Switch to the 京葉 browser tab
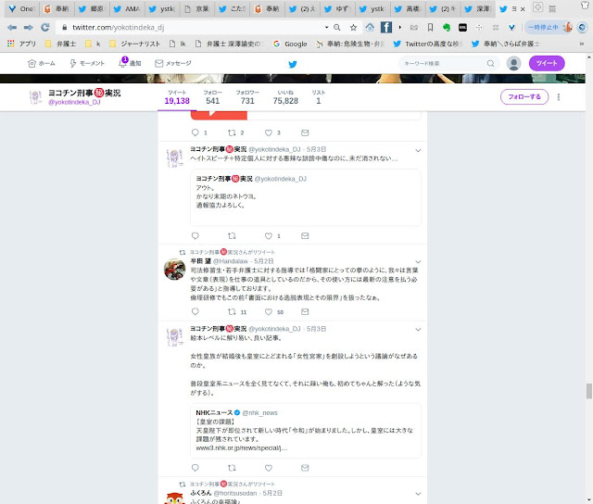 [197, 9]
